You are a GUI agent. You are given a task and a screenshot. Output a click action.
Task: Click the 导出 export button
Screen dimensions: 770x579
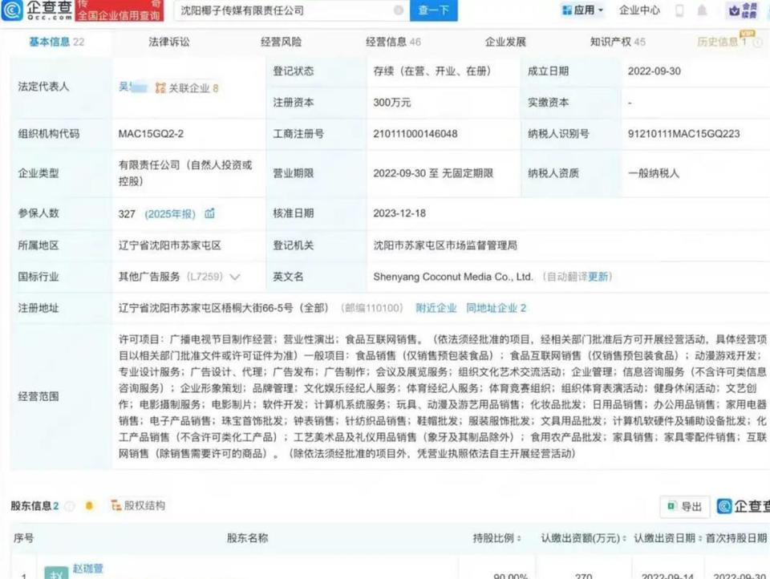(x=685, y=506)
